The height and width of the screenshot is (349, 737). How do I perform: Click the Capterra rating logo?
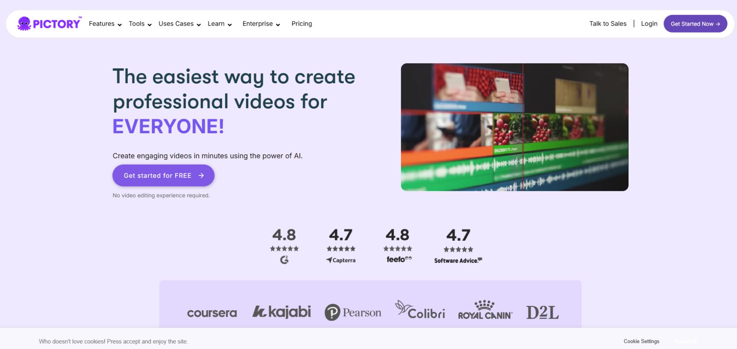(341, 260)
